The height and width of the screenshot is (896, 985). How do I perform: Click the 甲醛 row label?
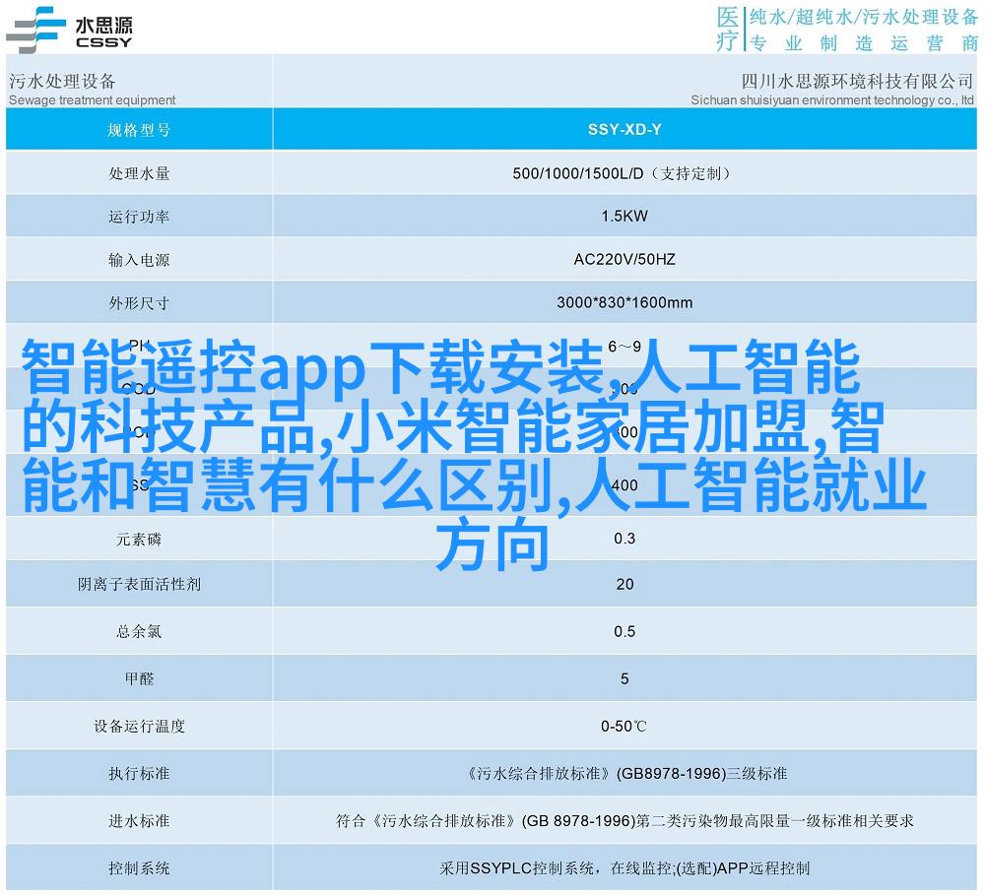point(139,678)
